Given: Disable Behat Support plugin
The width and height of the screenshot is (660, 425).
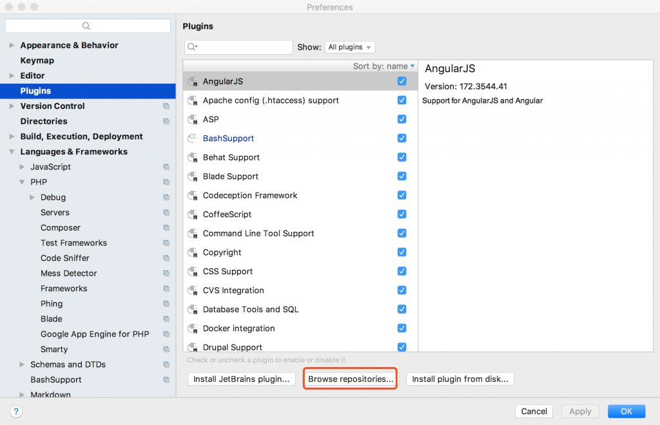Looking at the screenshot, I should click(402, 157).
